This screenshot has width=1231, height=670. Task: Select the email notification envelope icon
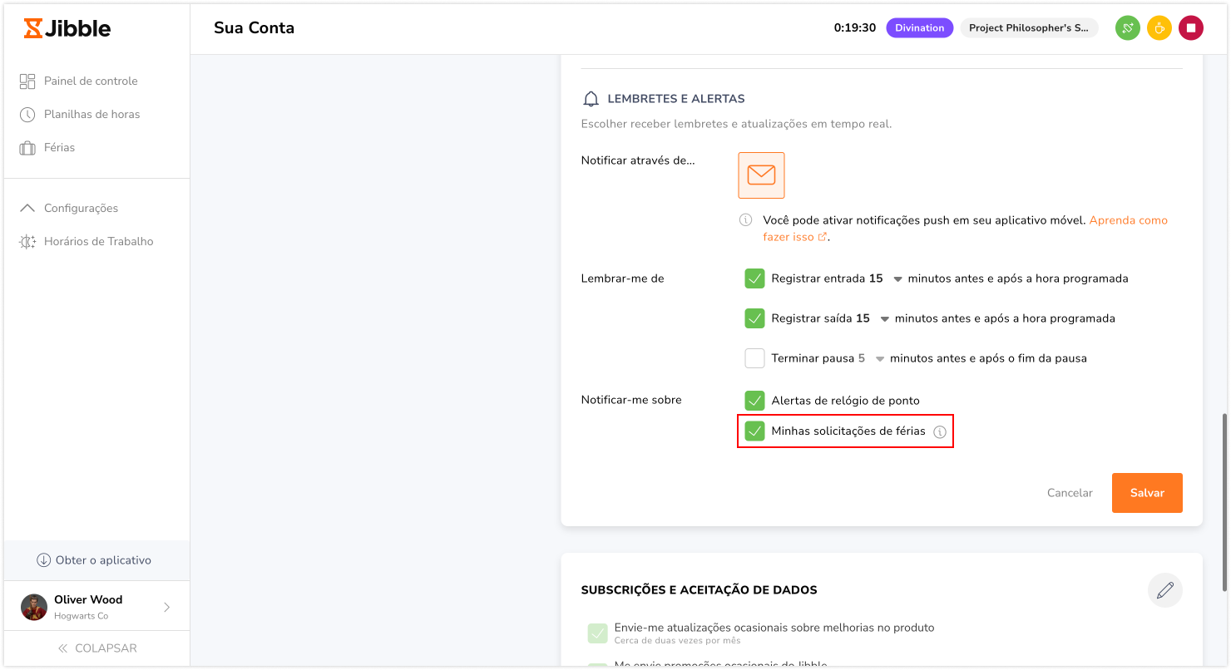click(x=761, y=175)
